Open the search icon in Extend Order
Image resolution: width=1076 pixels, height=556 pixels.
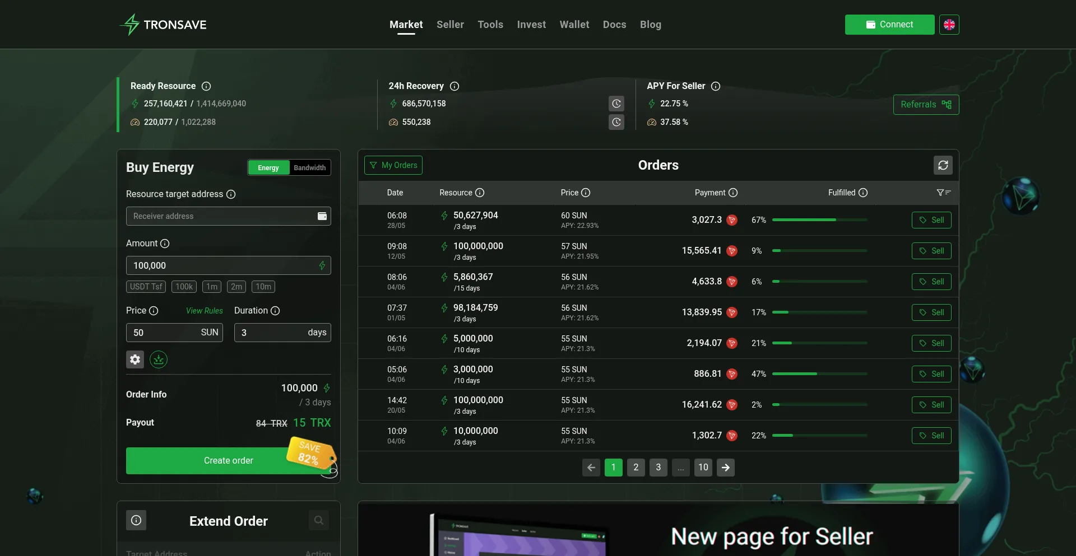pyautogui.click(x=318, y=520)
